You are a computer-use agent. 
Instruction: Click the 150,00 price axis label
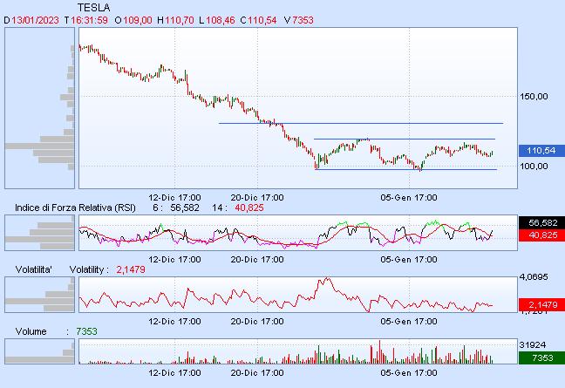point(534,97)
